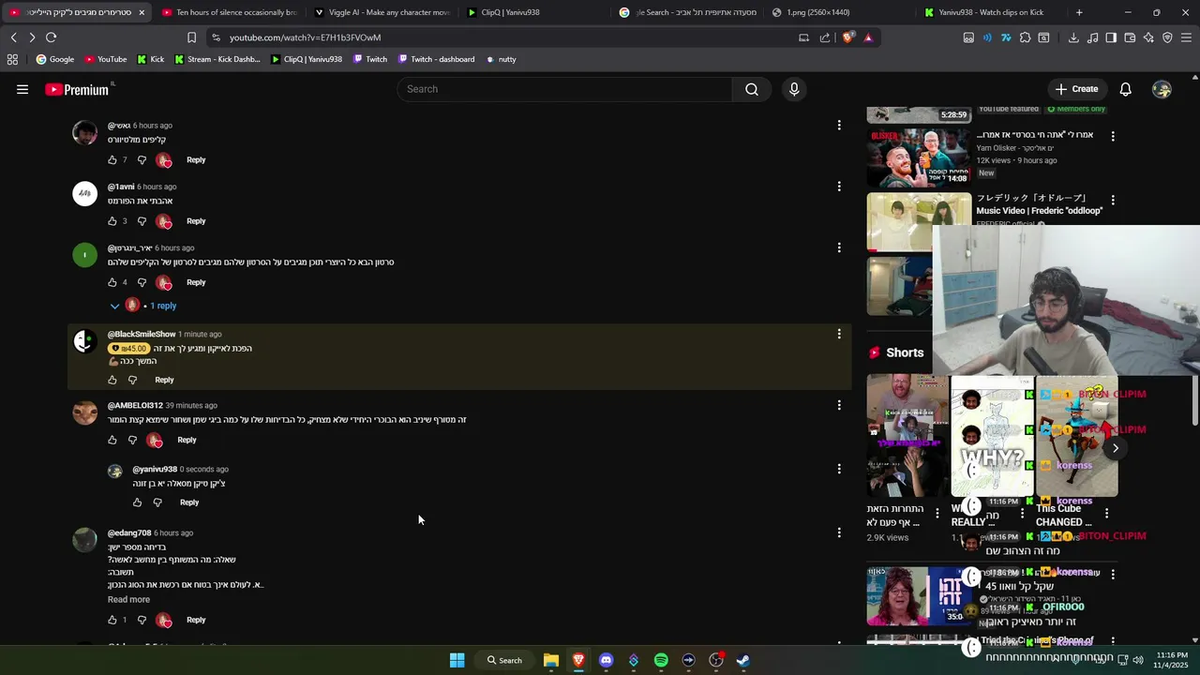Image resolution: width=1200 pixels, height=675 pixels.
Task: Reply to @edang708 comment
Action: [196, 620]
